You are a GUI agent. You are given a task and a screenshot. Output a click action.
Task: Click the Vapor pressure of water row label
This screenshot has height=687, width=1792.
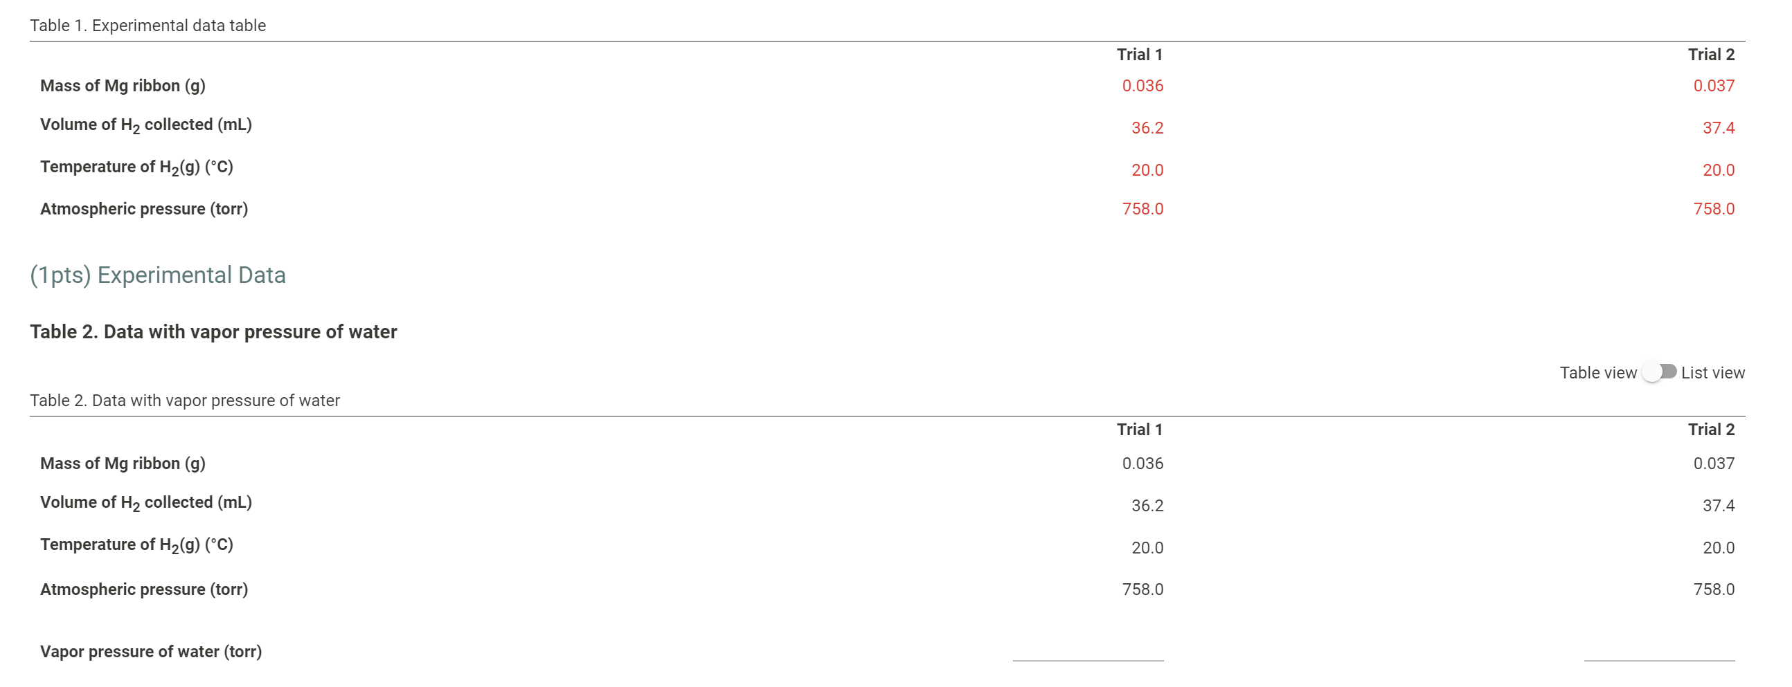tap(151, 652)
